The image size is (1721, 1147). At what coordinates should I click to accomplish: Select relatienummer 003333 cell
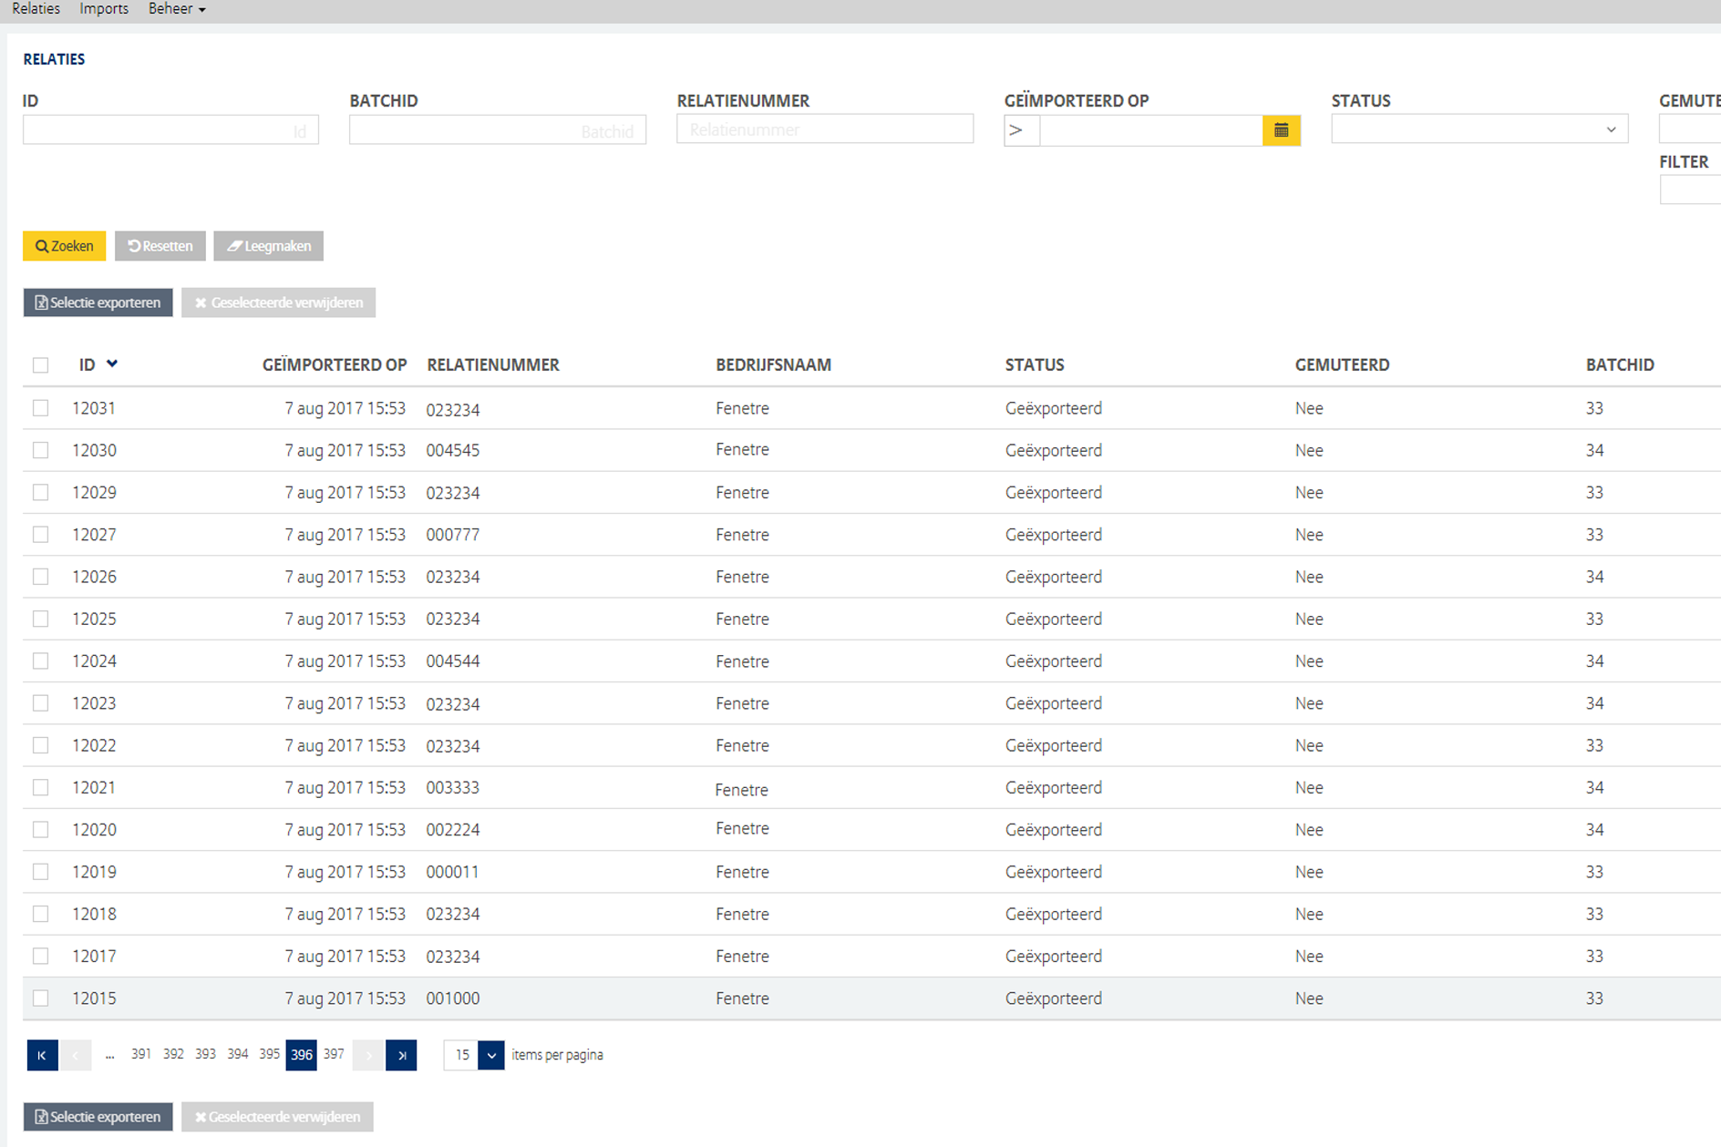(453, 788)
